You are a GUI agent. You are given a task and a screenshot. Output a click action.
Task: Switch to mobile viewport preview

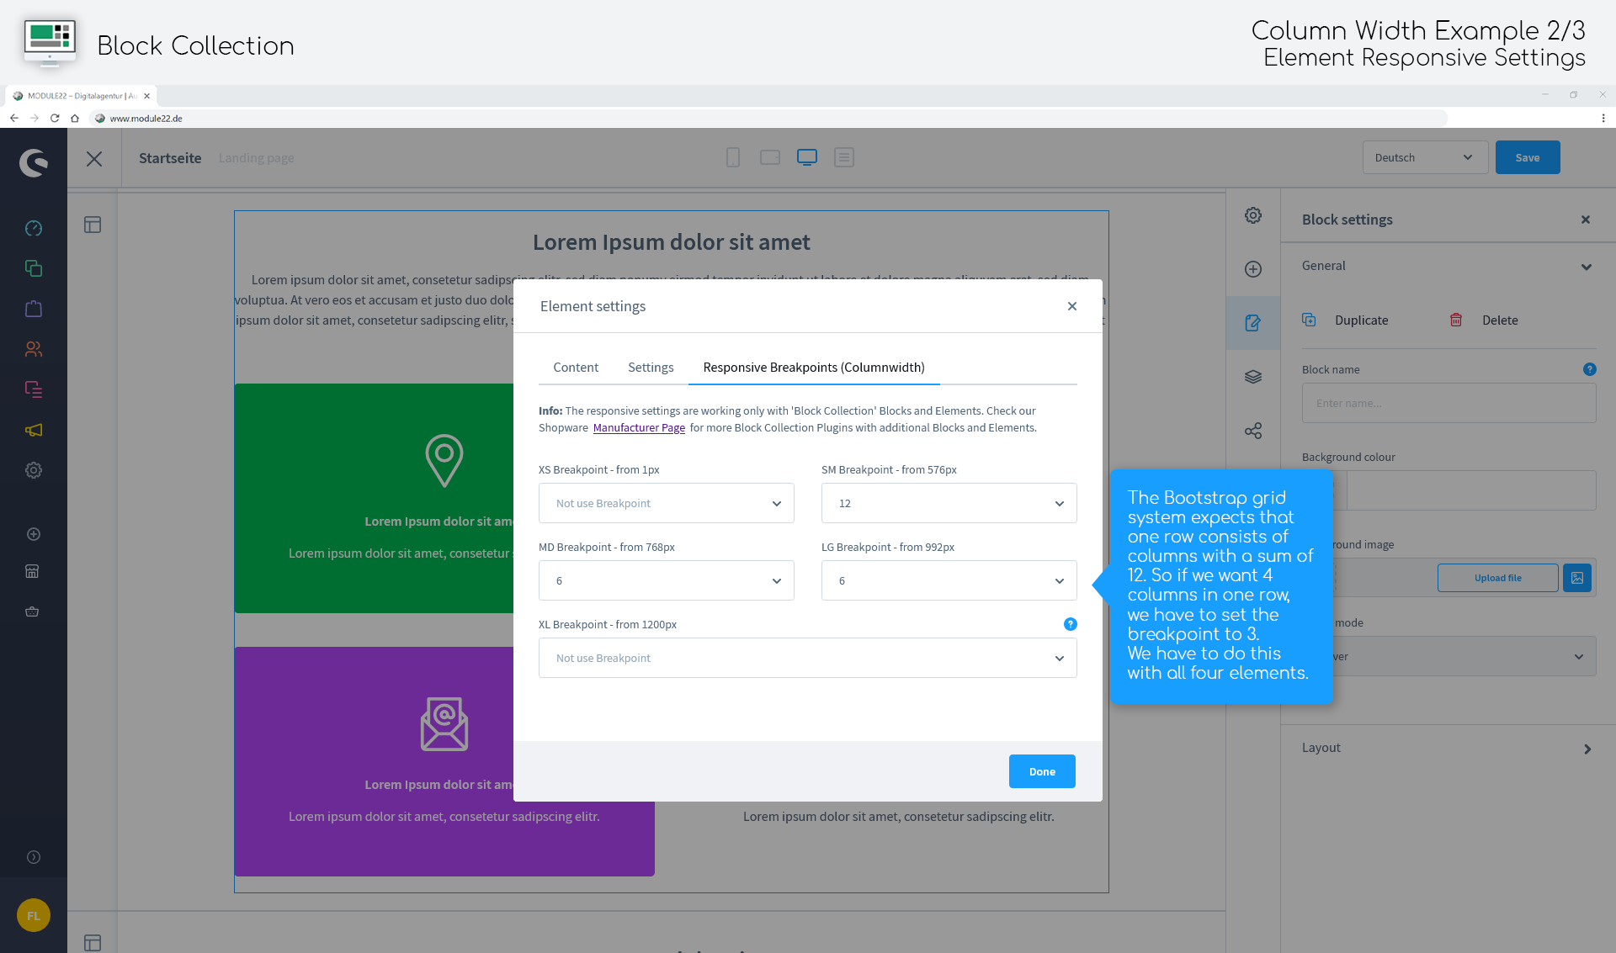[733, 157]
